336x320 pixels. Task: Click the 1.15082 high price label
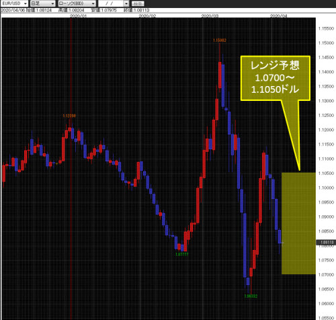click(x=220, y=40)
